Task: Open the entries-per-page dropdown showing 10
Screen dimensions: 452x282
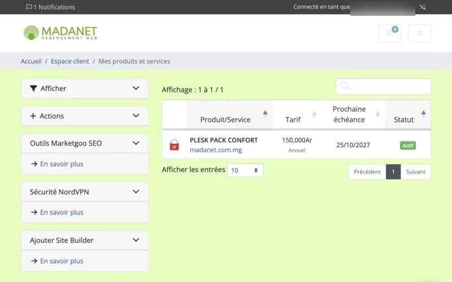Action: [245, 170]
